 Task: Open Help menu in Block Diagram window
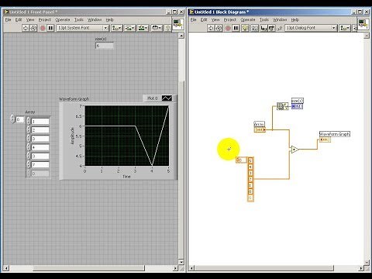coord(294,19)
